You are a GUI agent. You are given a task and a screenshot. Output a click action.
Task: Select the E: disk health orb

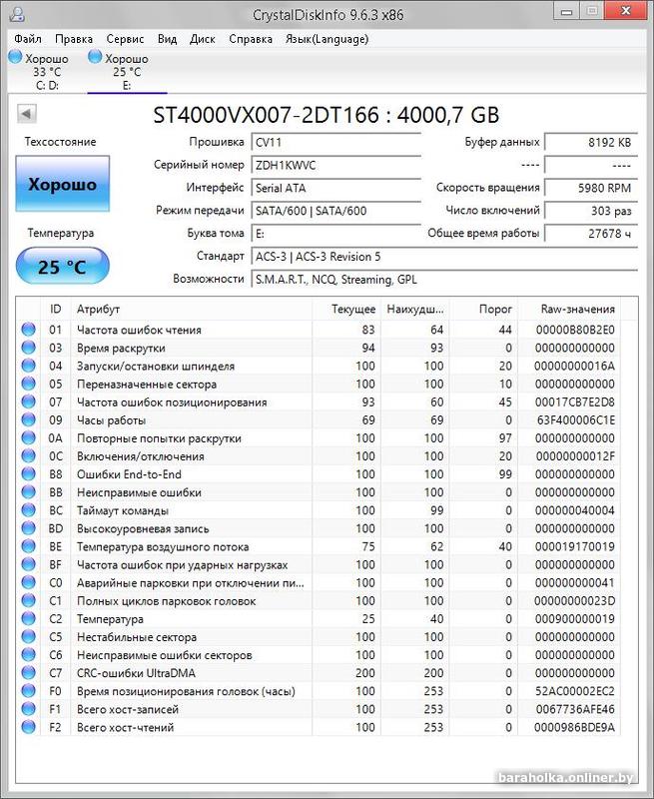[95, 57]
